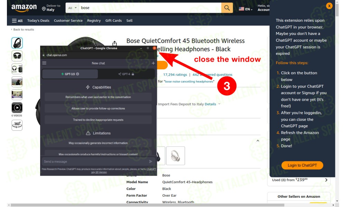Select the GPT-3.5 model tab
This screenshot has width=346, height=207.
[70, 74]
